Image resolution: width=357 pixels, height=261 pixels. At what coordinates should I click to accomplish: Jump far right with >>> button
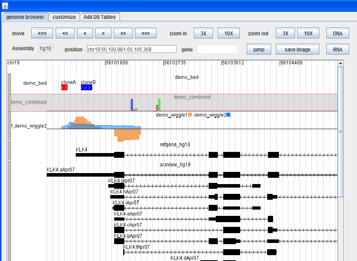coord(146,33)
